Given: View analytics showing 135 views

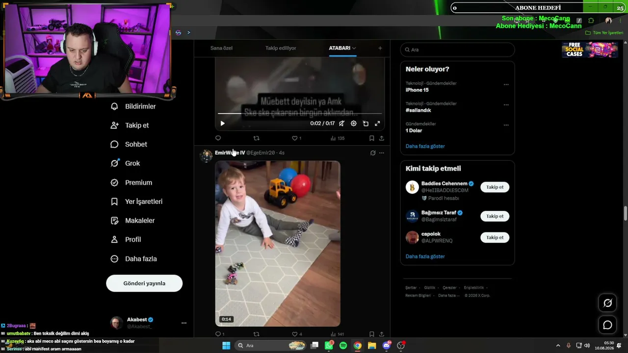Looking at the screenshot, I should [x=338, y=138].
